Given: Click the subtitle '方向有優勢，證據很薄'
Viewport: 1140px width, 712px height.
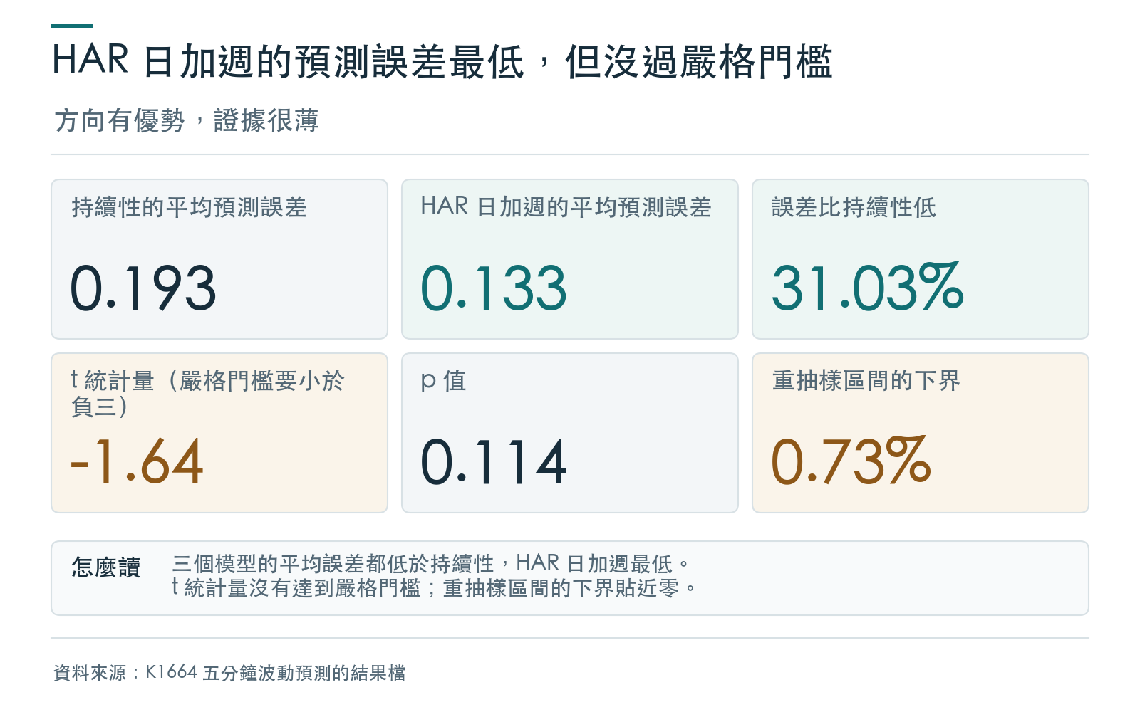Looking at the screenshot, I should tap(186, 120).
